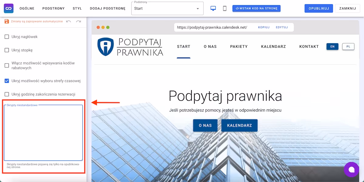Screen dimensions: 364x182
Task: Enable the Ukryj stopkę checkbox
Action: (x=7, y=50)
